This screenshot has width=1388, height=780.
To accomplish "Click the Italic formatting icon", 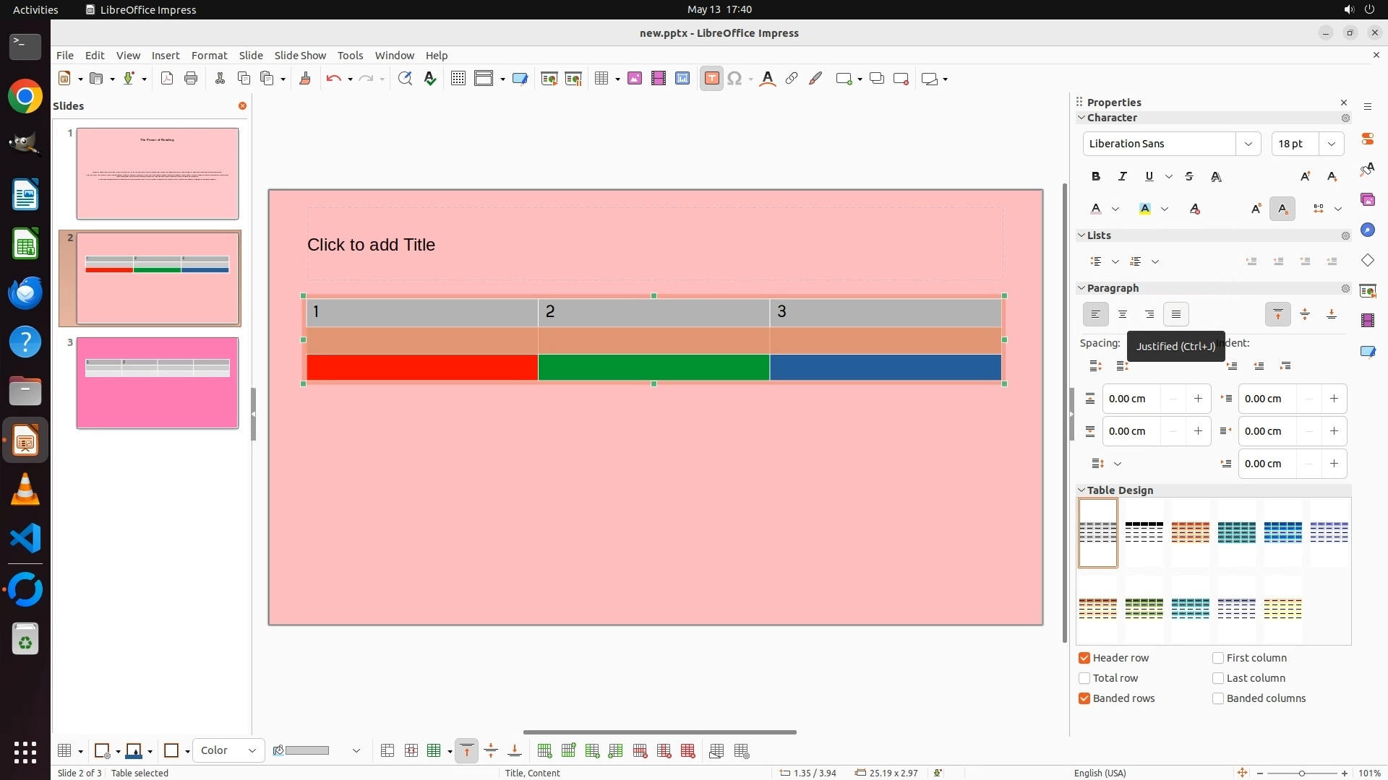I will [1123, 176].
